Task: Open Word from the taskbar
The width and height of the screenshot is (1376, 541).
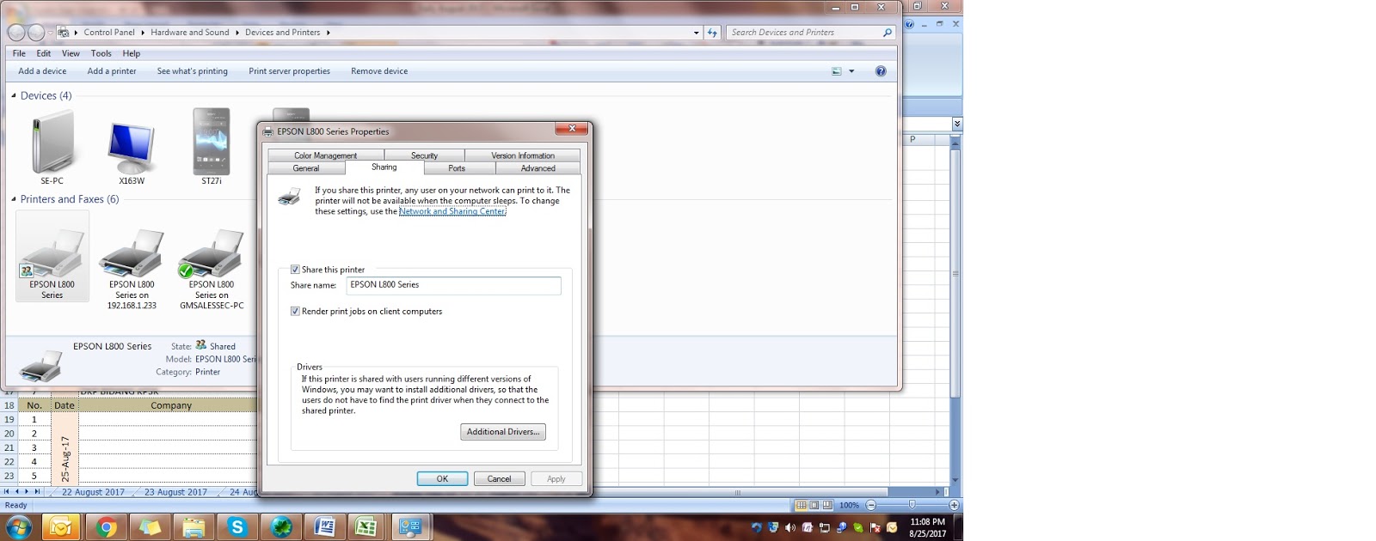Action: (x=324, y=527)
